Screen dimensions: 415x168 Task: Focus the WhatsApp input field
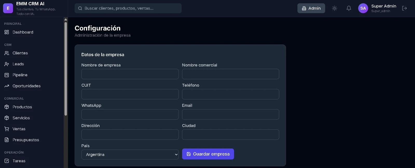(x=130, y=114)
